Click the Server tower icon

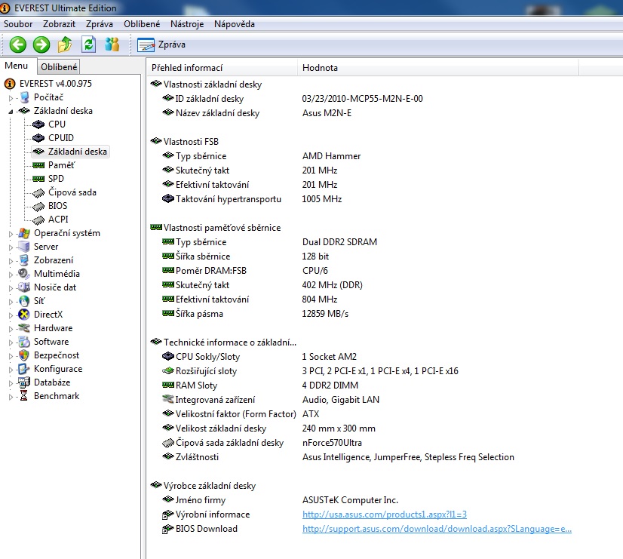[24, 247]
